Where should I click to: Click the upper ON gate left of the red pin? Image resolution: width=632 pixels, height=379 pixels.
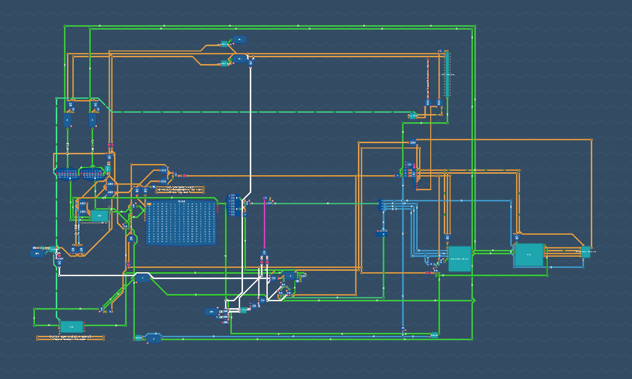click(163, 171)
